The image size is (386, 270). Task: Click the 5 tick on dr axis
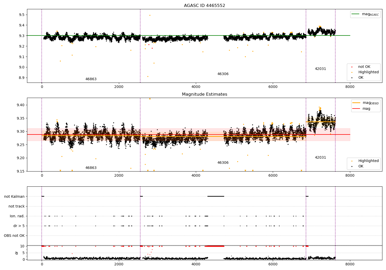[24, 253]
